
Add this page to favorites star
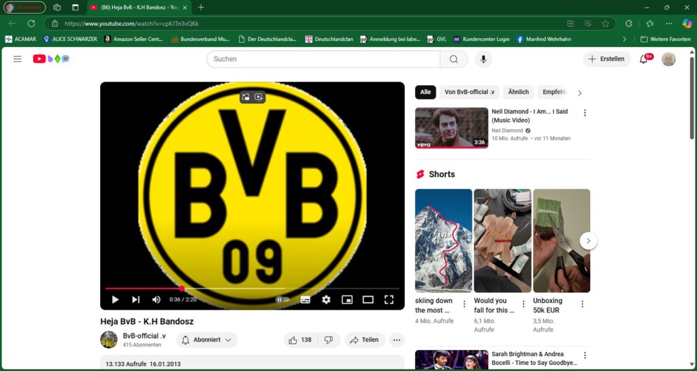(605, 24)
